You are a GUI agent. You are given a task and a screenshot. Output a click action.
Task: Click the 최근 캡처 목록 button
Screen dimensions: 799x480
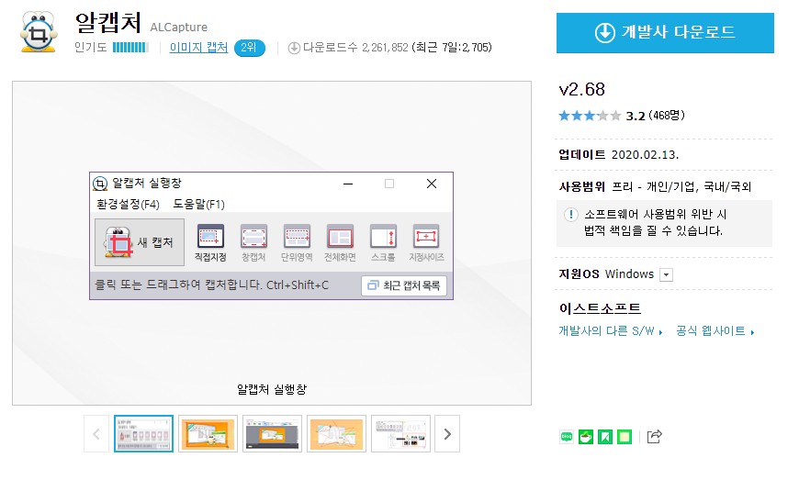pyautogui.click(x=404, y=285)
